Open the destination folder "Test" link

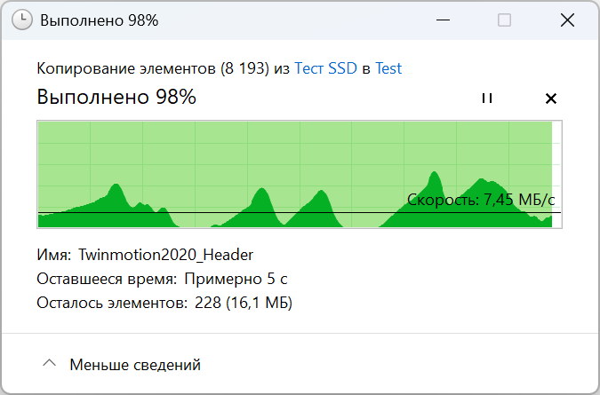pyautogui.click(x=388, y=68)
